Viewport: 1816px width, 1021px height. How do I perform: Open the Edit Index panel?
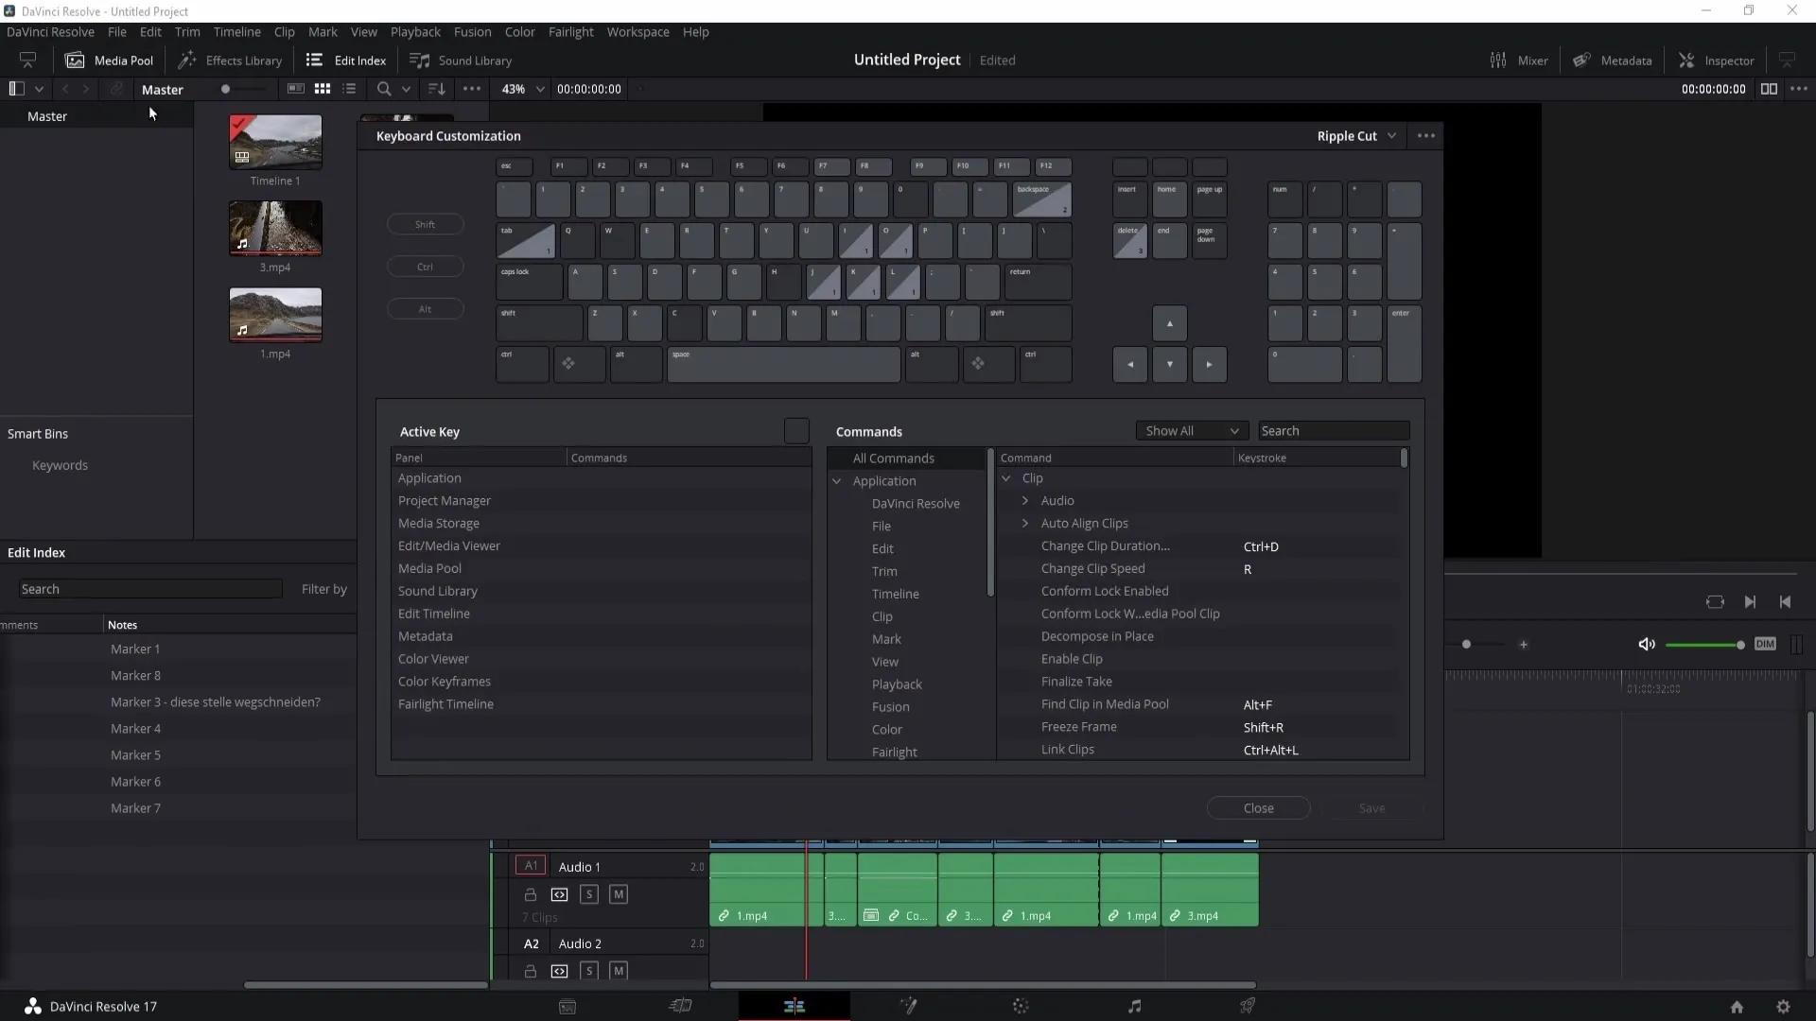[x=346, y=61]
